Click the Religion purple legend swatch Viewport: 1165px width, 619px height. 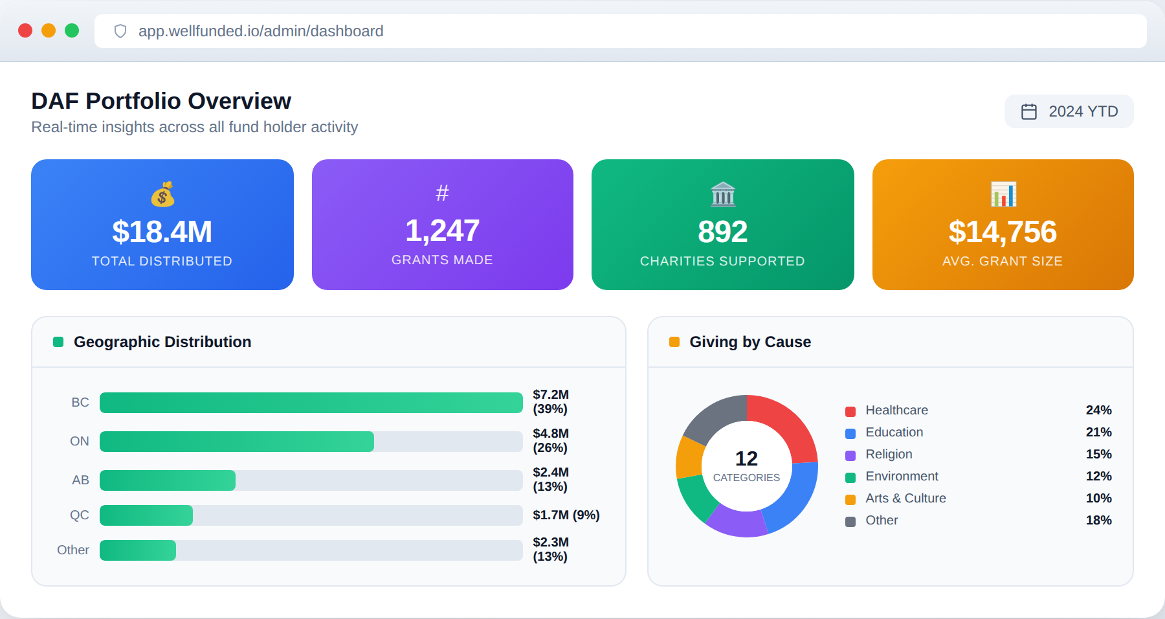click(x=850, y=455)
